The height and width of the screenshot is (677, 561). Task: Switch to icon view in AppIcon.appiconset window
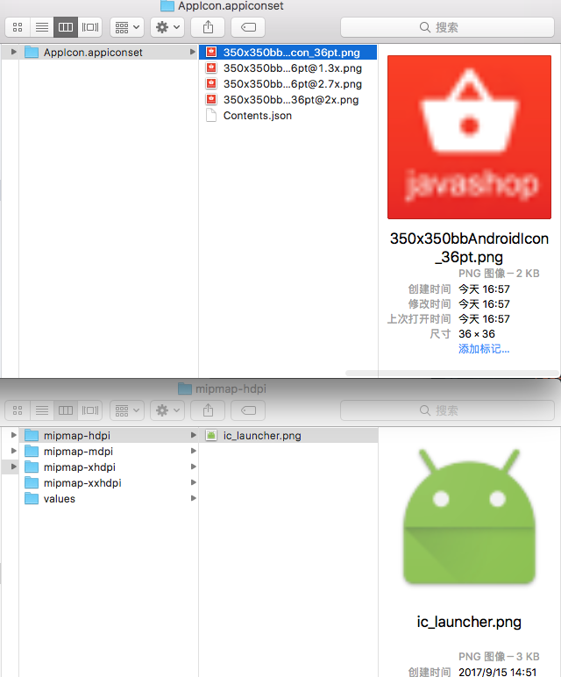[18, 27]
